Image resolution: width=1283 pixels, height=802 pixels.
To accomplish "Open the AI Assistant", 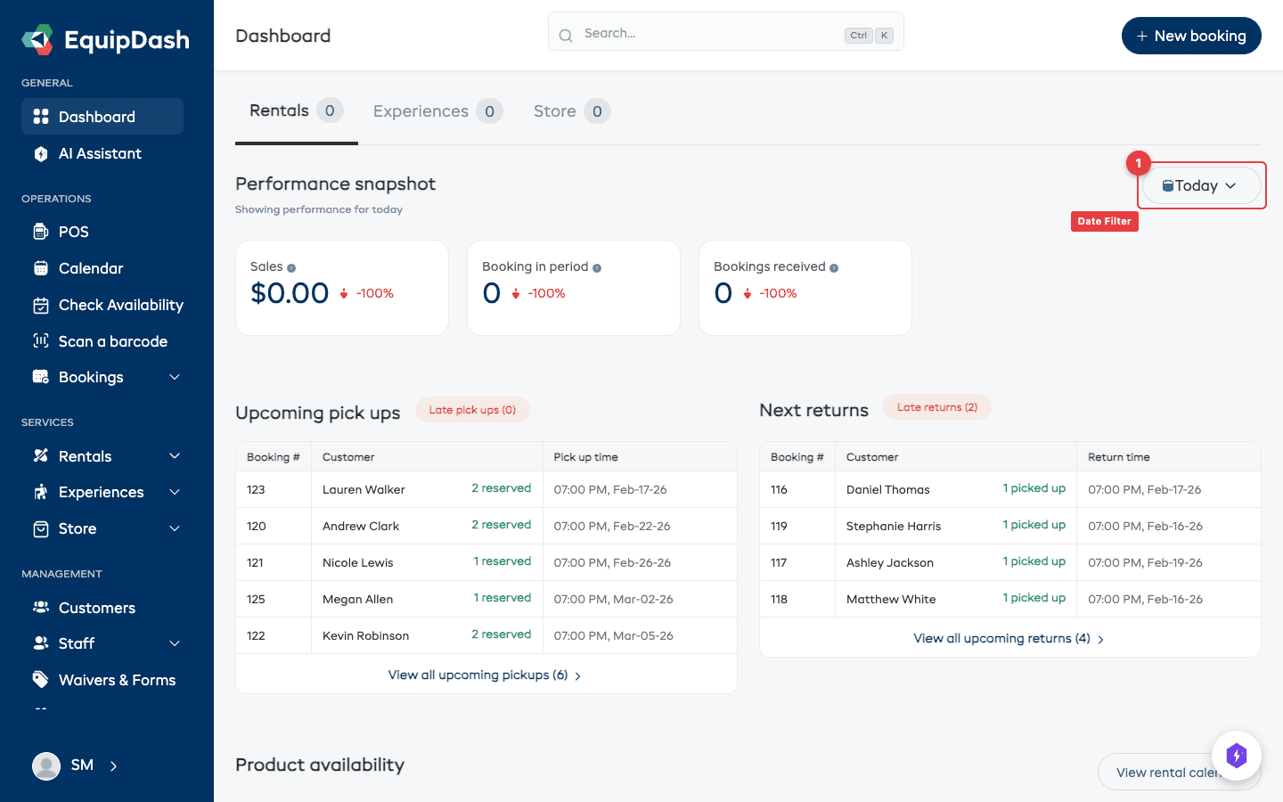I will [x=100, y=153].
